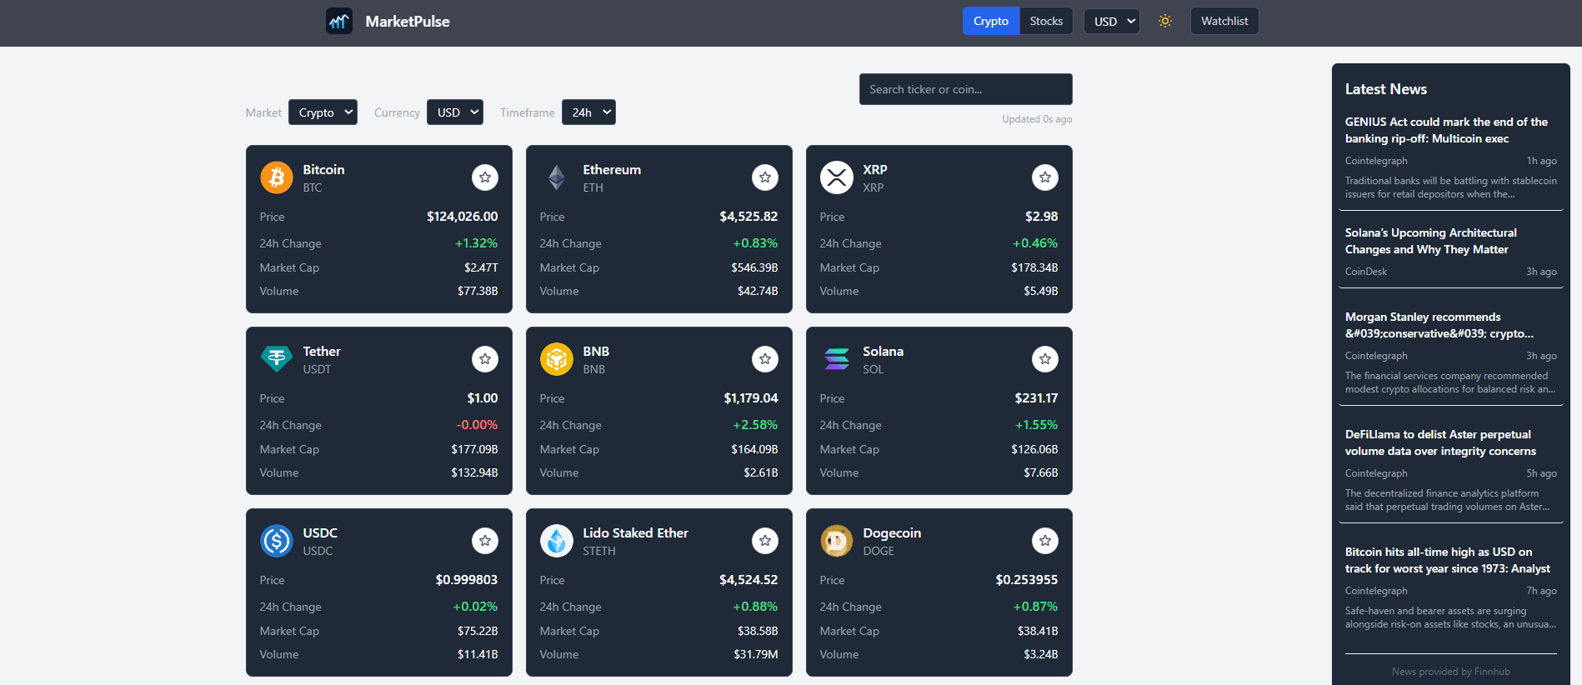Open the Market filter dropdown

323,112
